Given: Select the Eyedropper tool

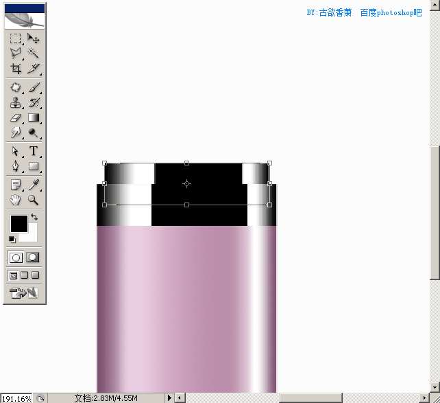Looking at the screenshot, I should point(33,185).
